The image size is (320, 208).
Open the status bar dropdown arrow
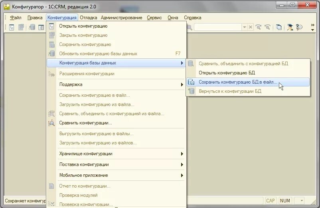[x=302, y=201]
